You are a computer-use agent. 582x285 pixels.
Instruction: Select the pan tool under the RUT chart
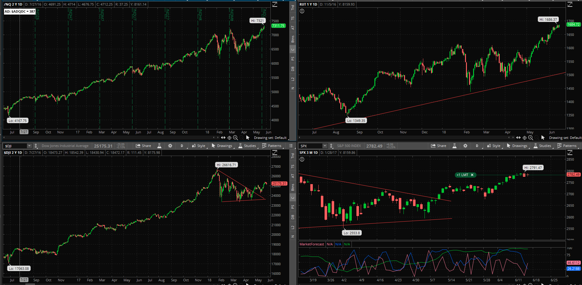pos(519,138)
